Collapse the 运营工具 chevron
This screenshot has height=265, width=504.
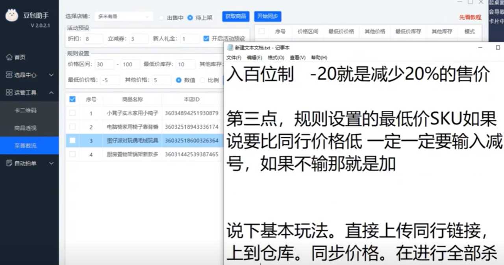pyautogui.click(x=51, y=93)
